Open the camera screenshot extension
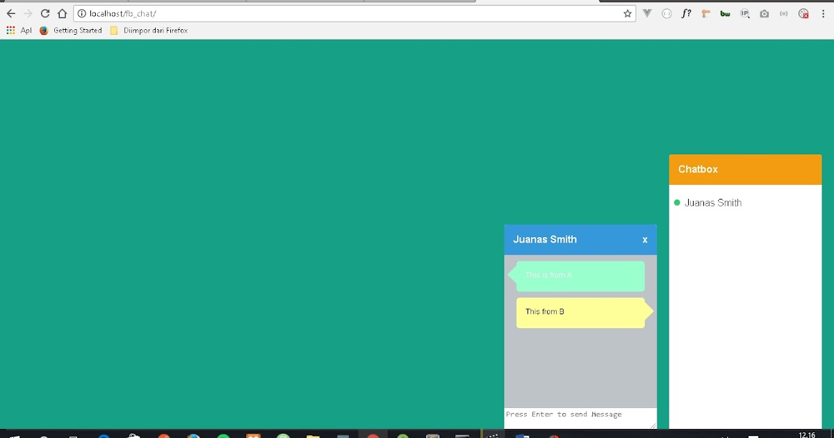The height and width of the screenshot is (438, 834). pyautogui.click(x=764, y=13)
